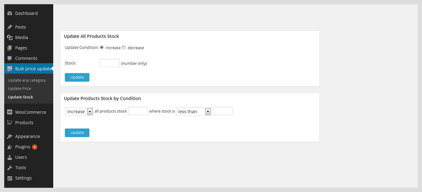Focus the all products stock amount field
Viewport: 422px width, 192px height.
138,111
